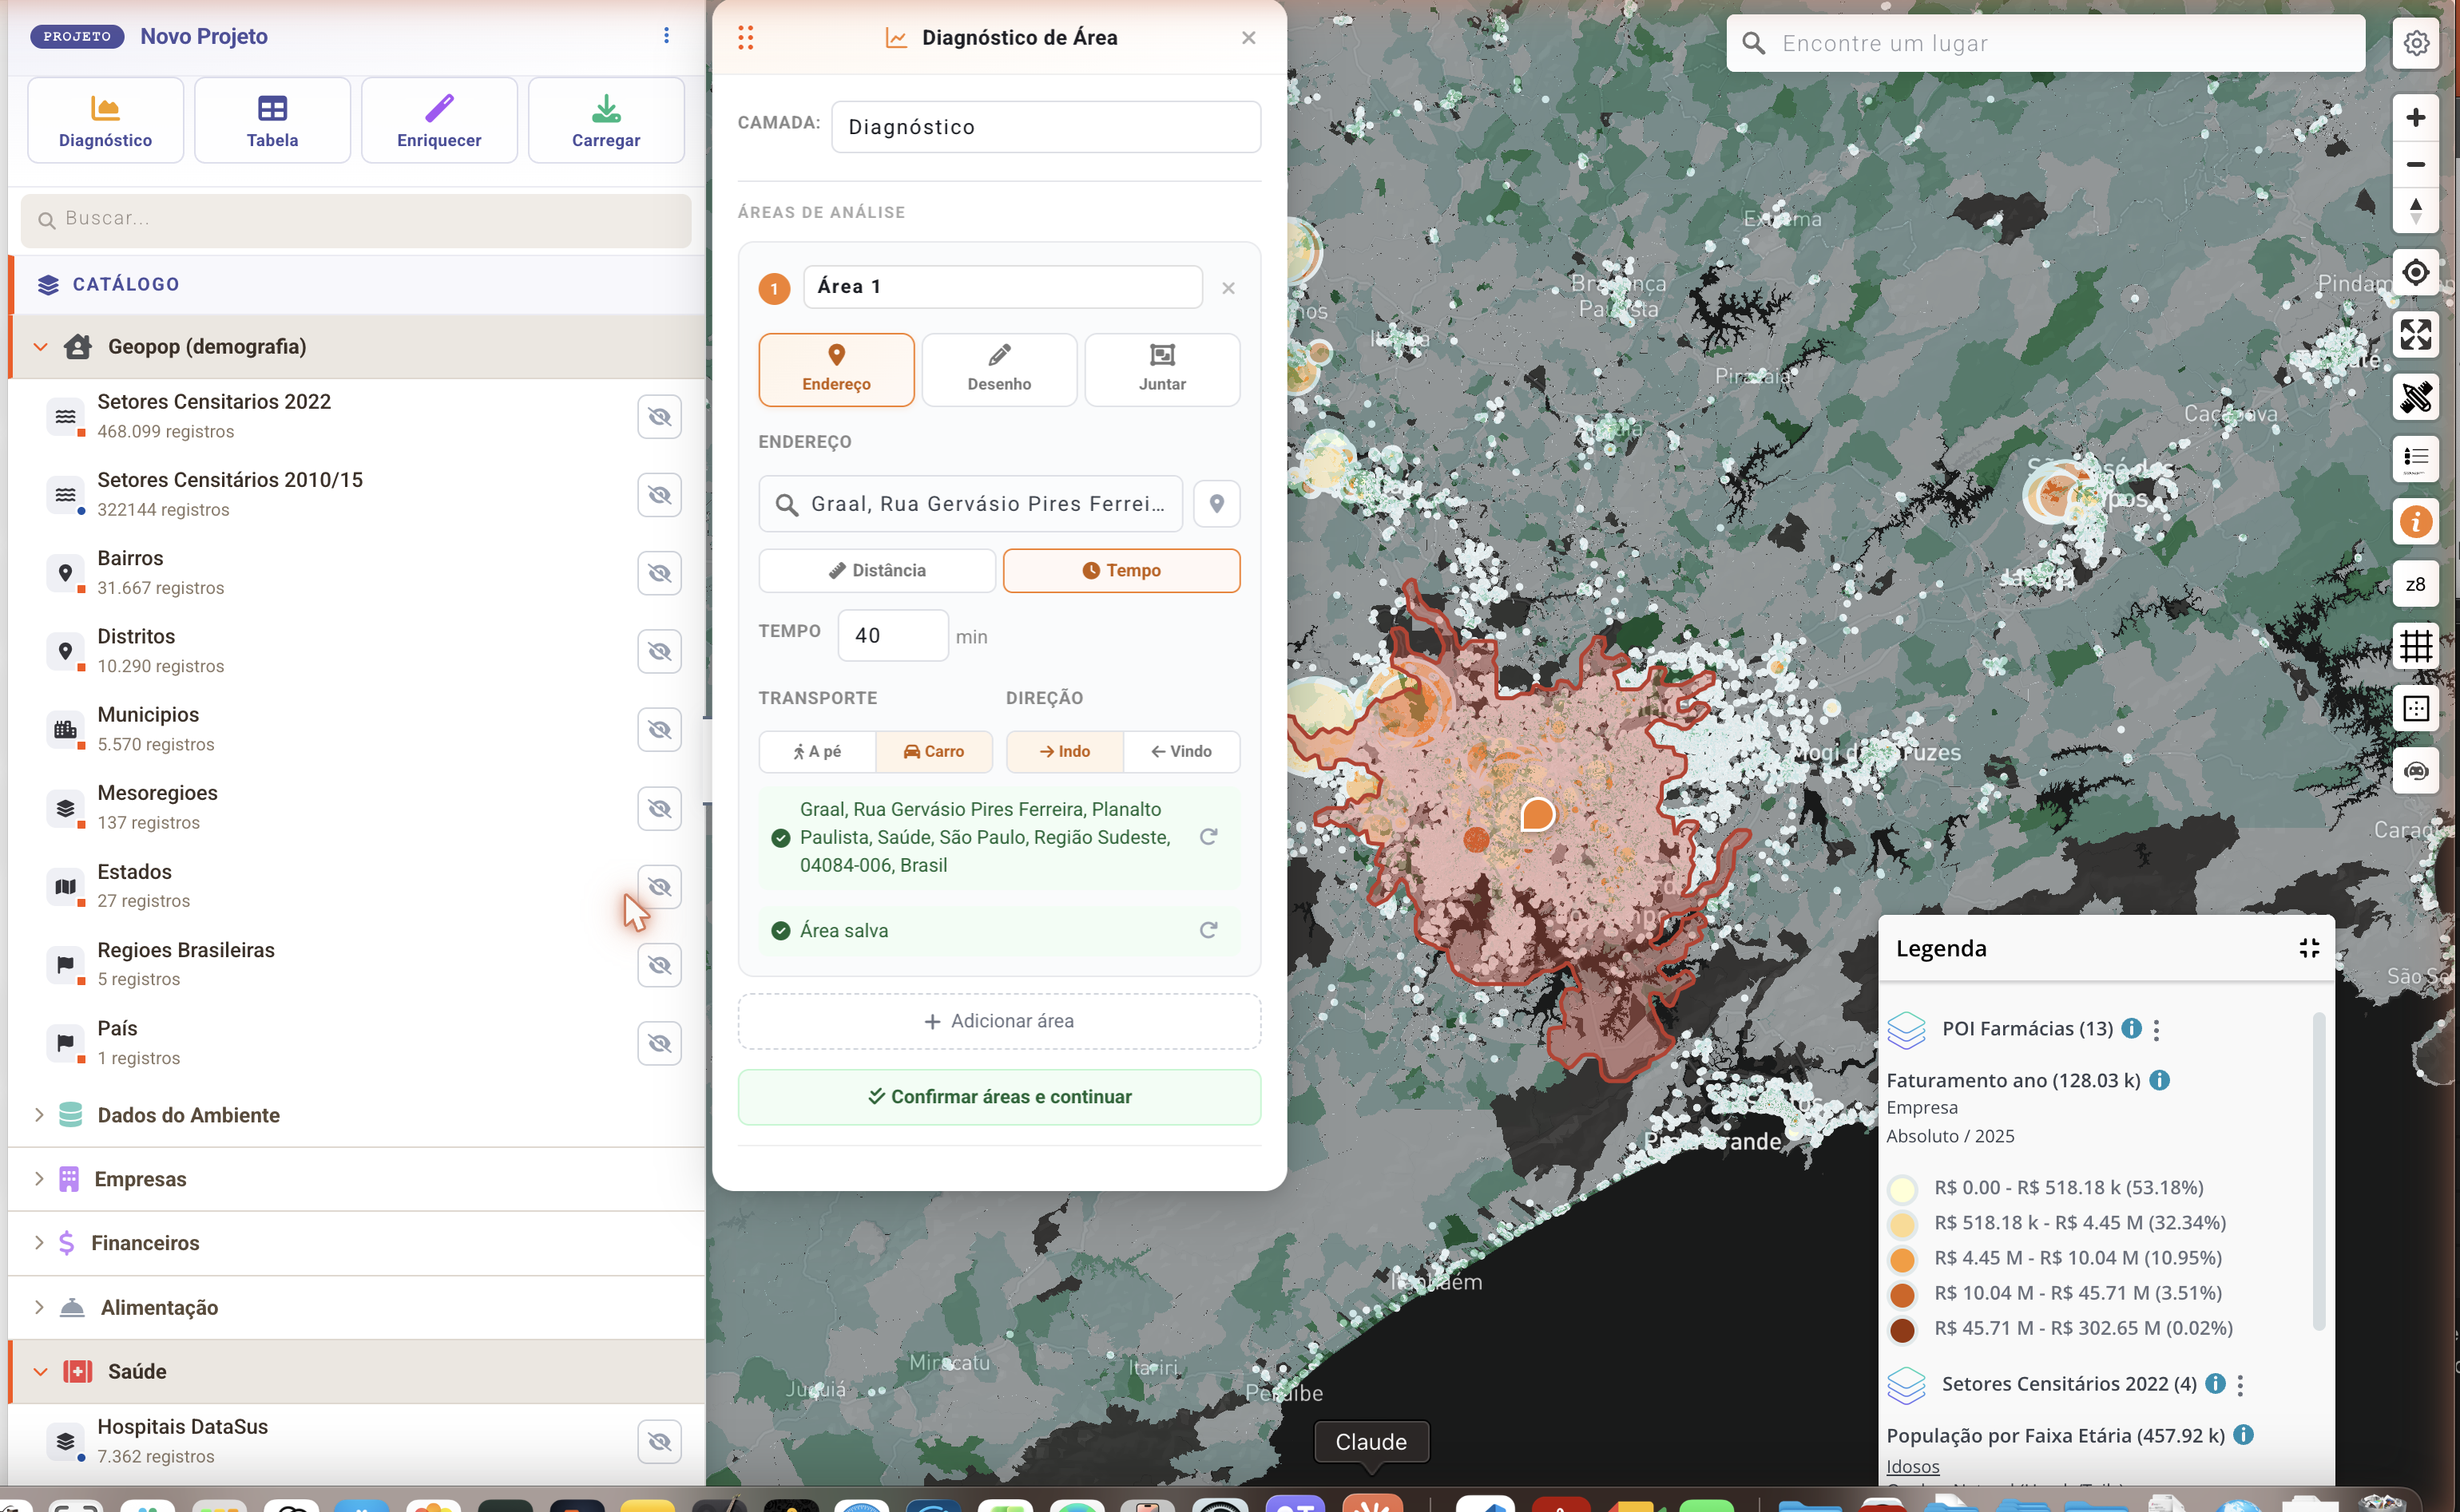Open the project three-dot menu
The width and height of the screenshot is (2460, 1512).
tap(666, 36)
